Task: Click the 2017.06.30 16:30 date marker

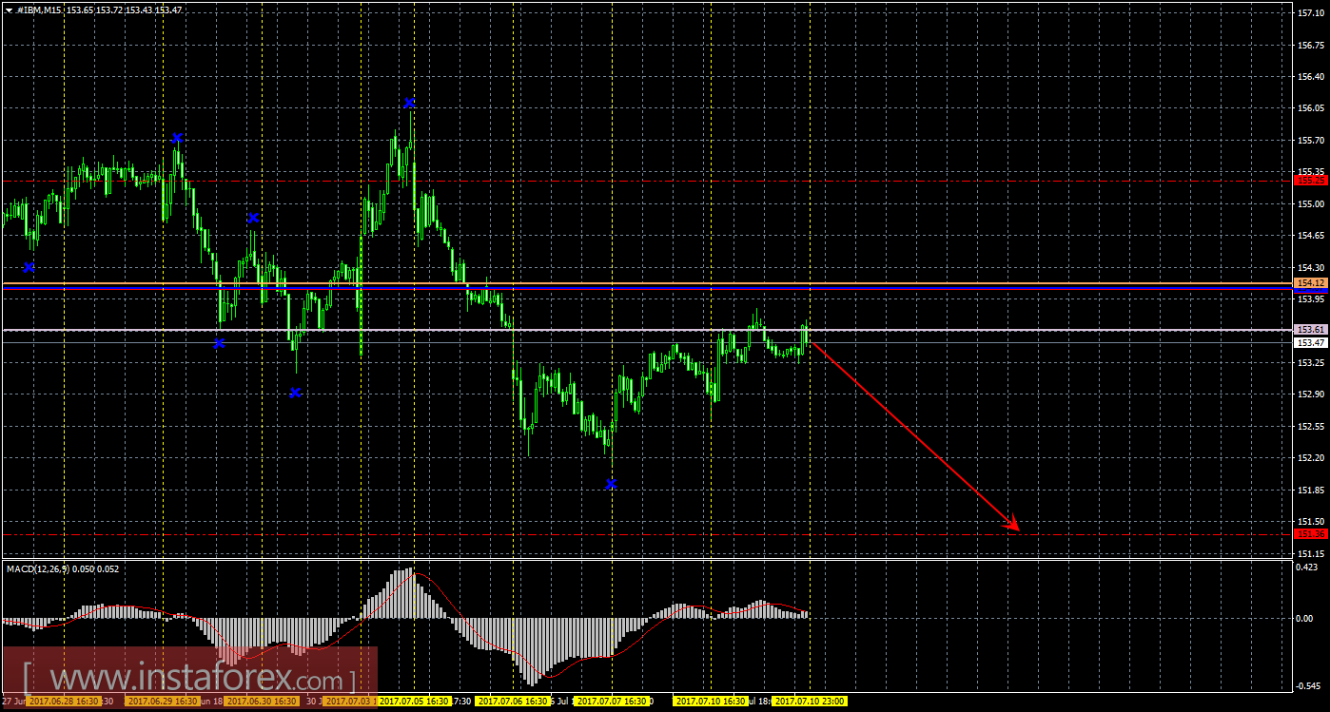Action: coord(262,702)
